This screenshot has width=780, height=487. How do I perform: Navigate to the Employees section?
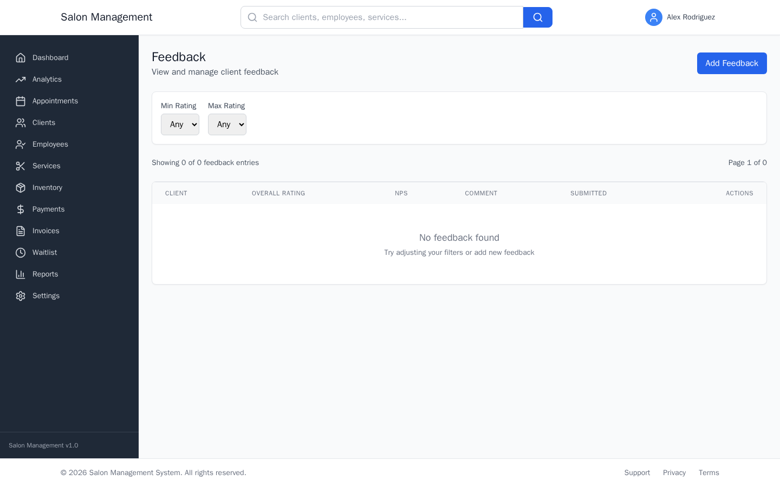click(50, 144)
